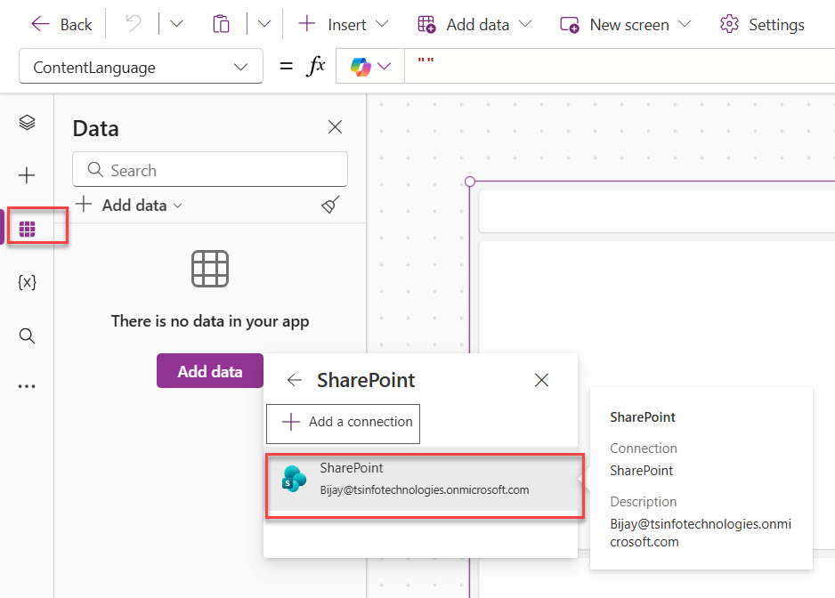The image size is (835, 598).
Task: Click the SharePoint logo icon in connection row
Action: (294, 478)
